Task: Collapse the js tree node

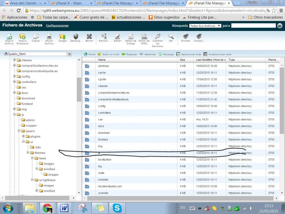Action: coord(14,114)
